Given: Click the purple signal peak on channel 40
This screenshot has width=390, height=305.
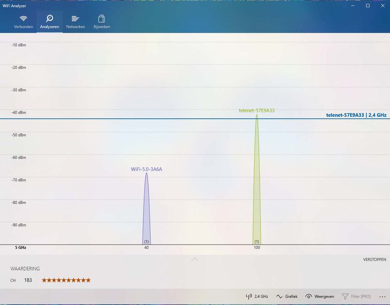Looking at the screenshot, I should click(146, 214).
